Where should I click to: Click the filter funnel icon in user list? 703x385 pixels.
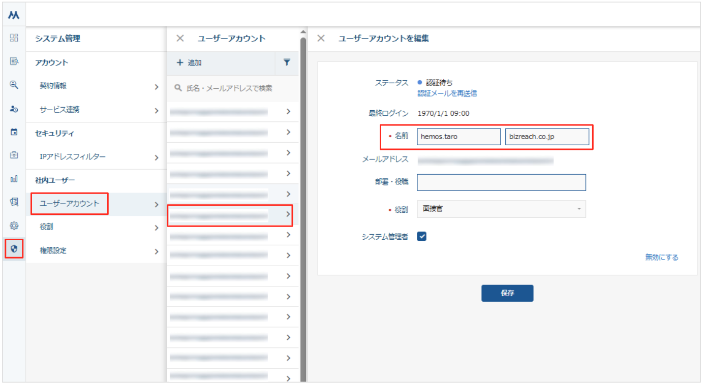coord(287,62)
